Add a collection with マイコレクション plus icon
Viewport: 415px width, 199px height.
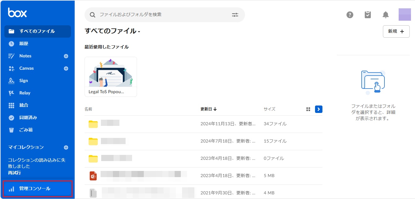pyautogui.click(x=66, y=147)
